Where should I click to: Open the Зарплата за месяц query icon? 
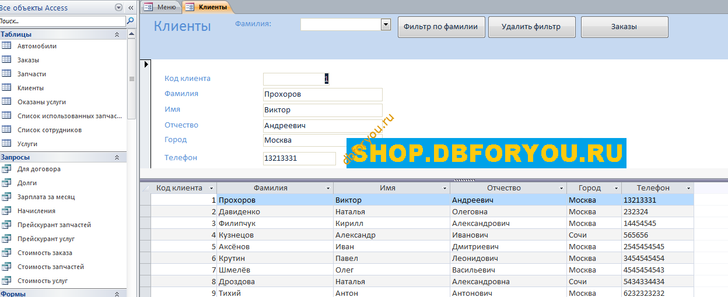tap(7, 197)
